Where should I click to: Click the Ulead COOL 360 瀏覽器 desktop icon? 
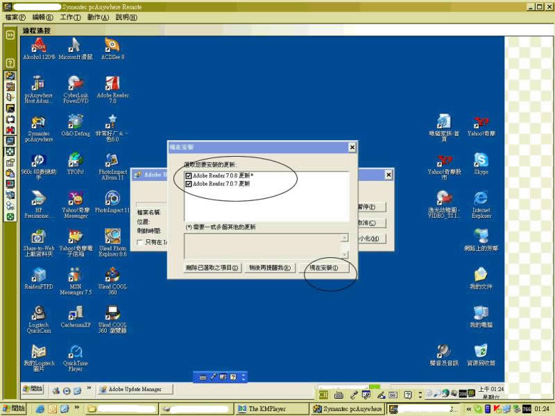pyautogui.click(x=112, y=320)
